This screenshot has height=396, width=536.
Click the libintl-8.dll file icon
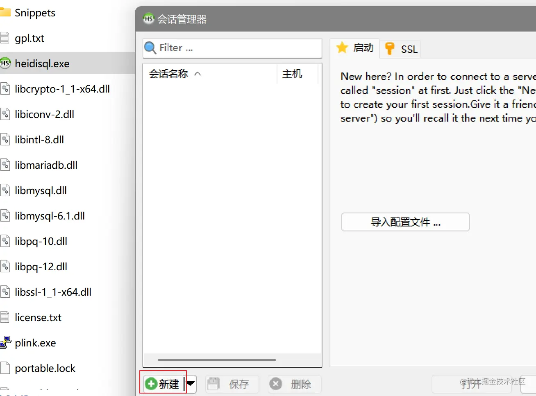5,140
